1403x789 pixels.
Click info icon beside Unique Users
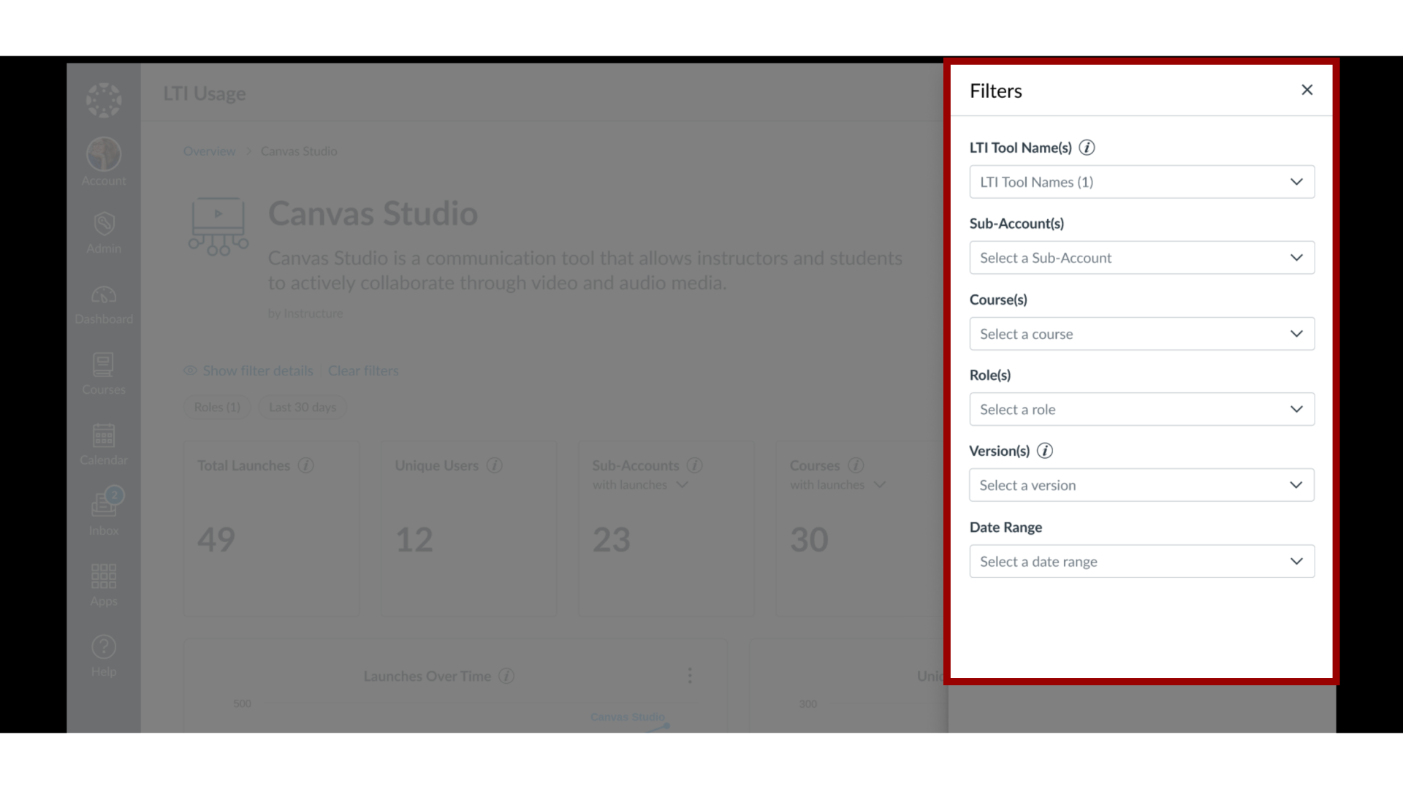click(x=495, y=465)
